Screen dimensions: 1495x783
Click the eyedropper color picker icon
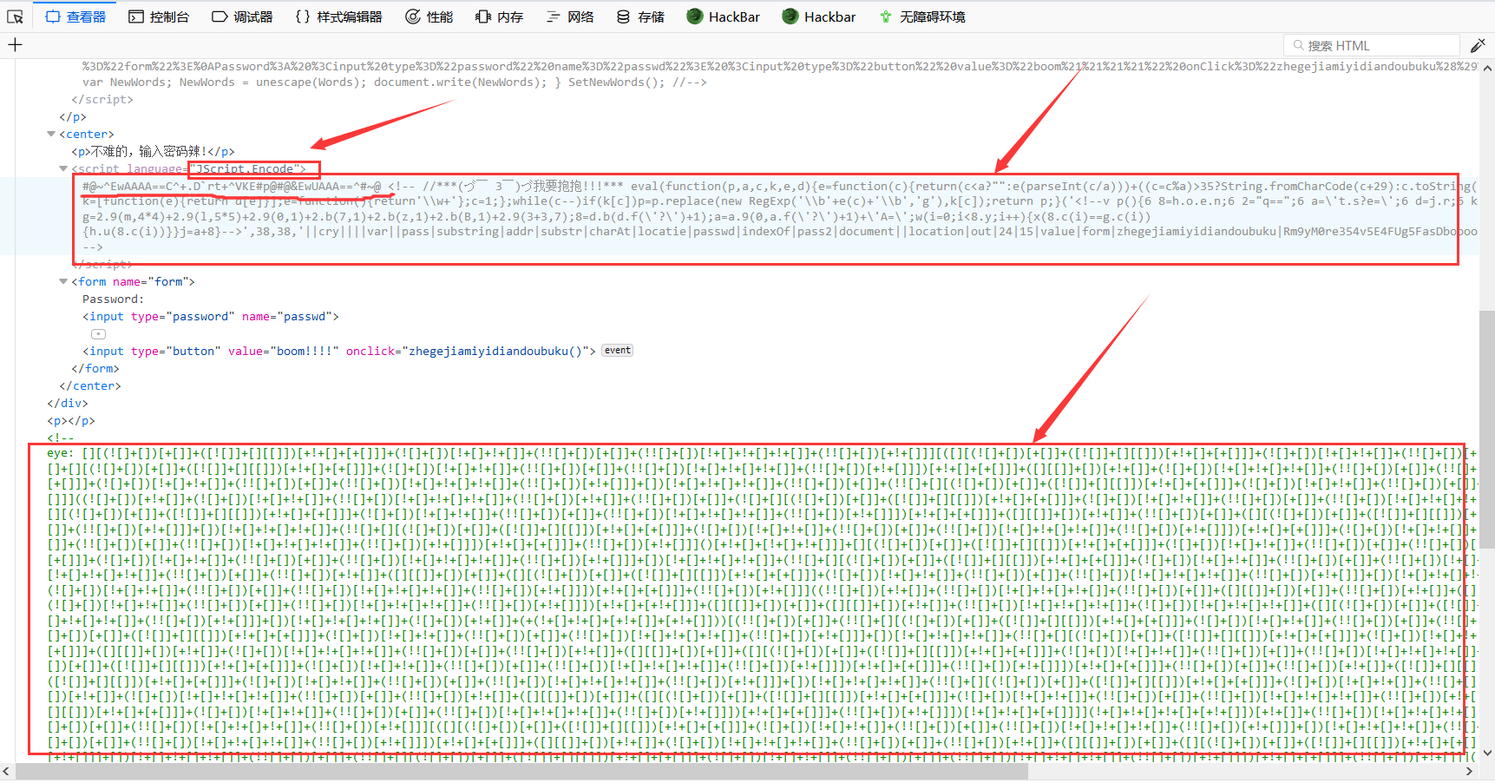(x=1478, y=45)
